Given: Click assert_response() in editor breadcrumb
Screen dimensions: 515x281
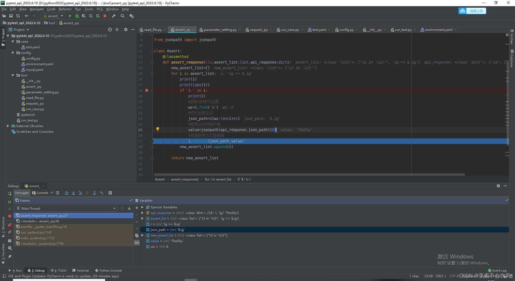Looking at the screenshot, I should pos(185,179).
